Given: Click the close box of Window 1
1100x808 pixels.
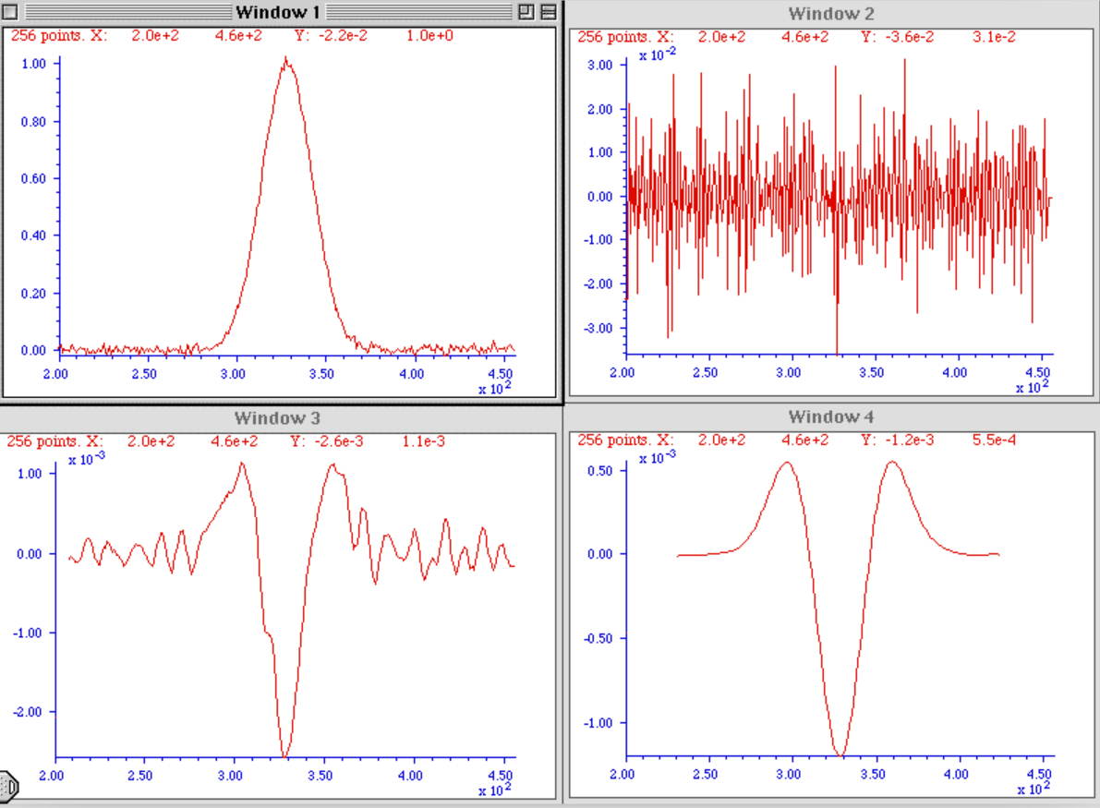Looking at the screenshot, I should (10, 12).
